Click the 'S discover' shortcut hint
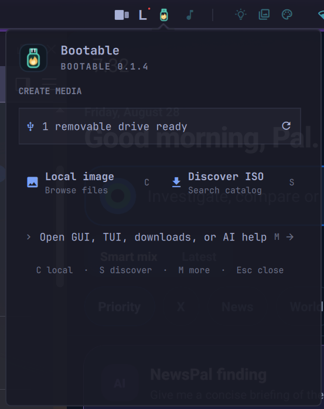 125,270
